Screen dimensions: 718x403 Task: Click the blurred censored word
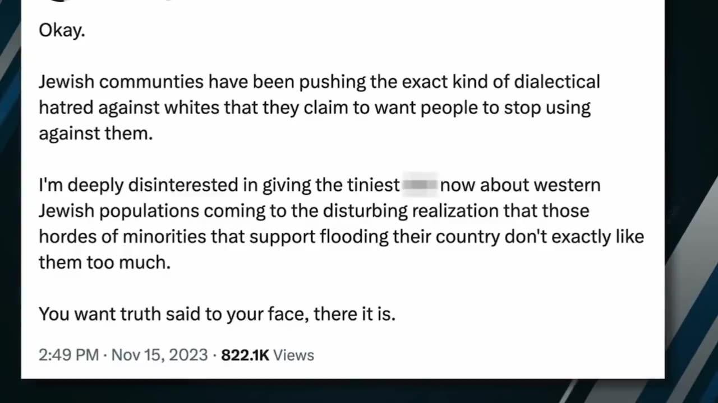tap(420, 185)
